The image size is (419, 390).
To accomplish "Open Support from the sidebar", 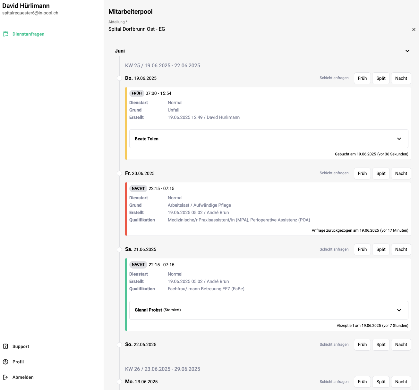I will [x=21, y=346].
